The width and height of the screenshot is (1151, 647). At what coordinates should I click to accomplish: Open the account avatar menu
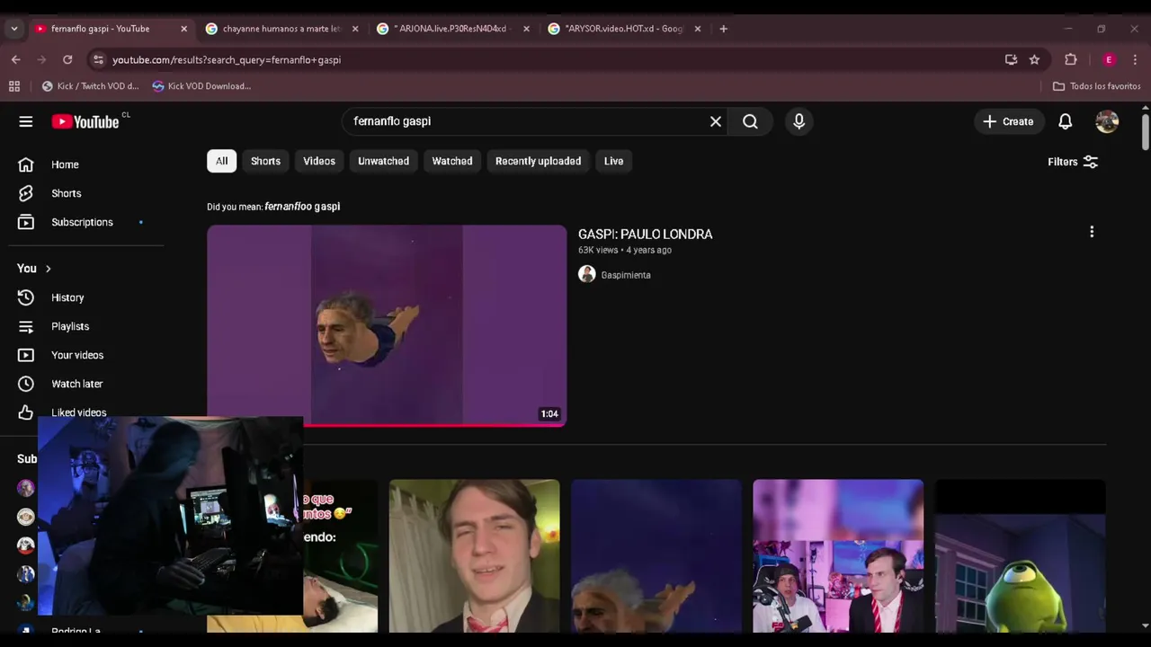click(1107, 121)
